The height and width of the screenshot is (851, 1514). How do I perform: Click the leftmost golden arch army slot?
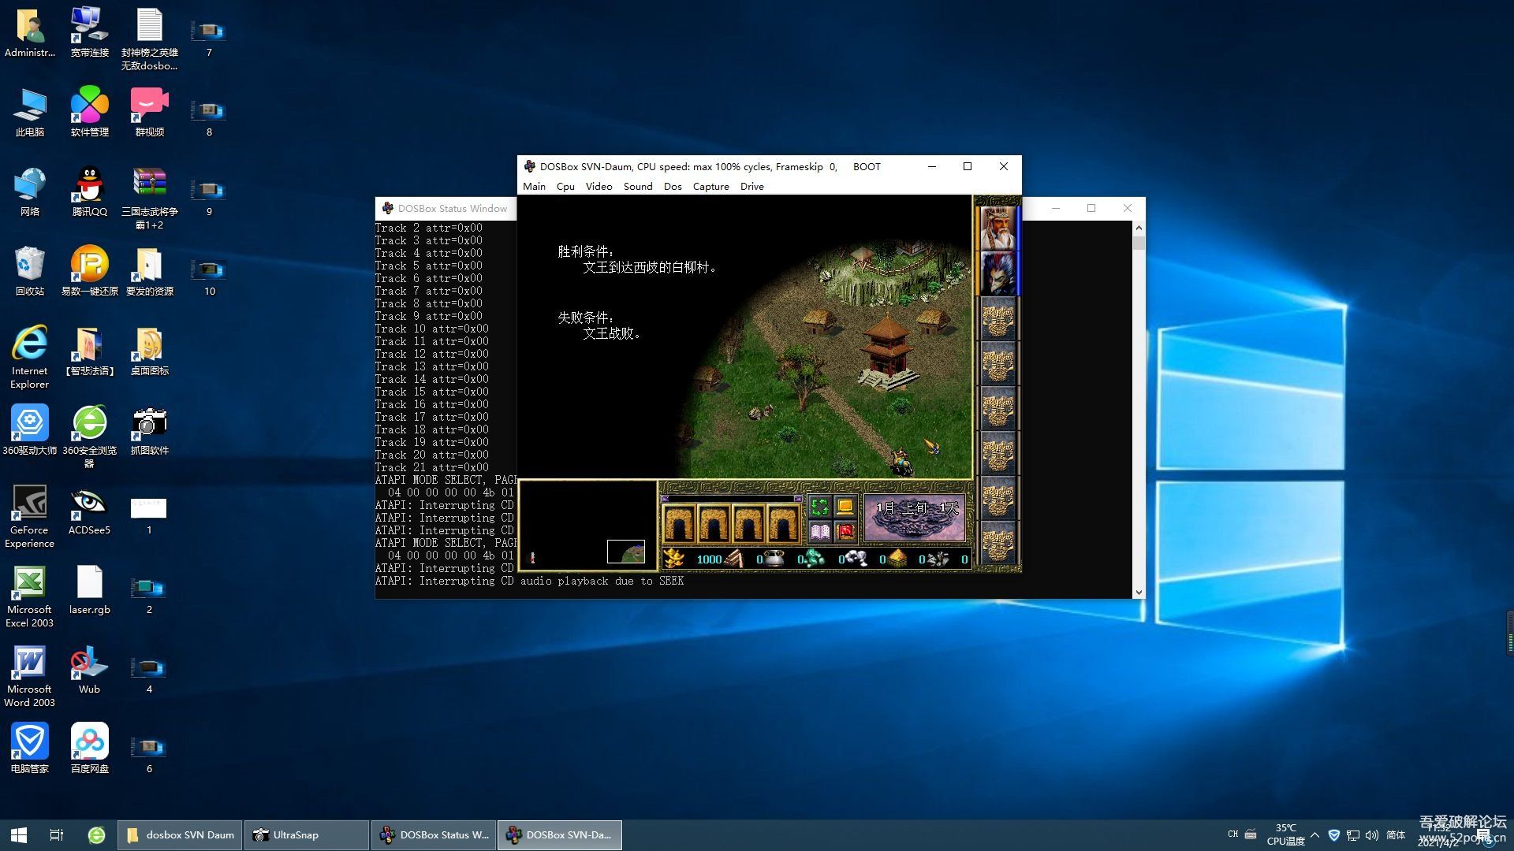click(679, 524)
